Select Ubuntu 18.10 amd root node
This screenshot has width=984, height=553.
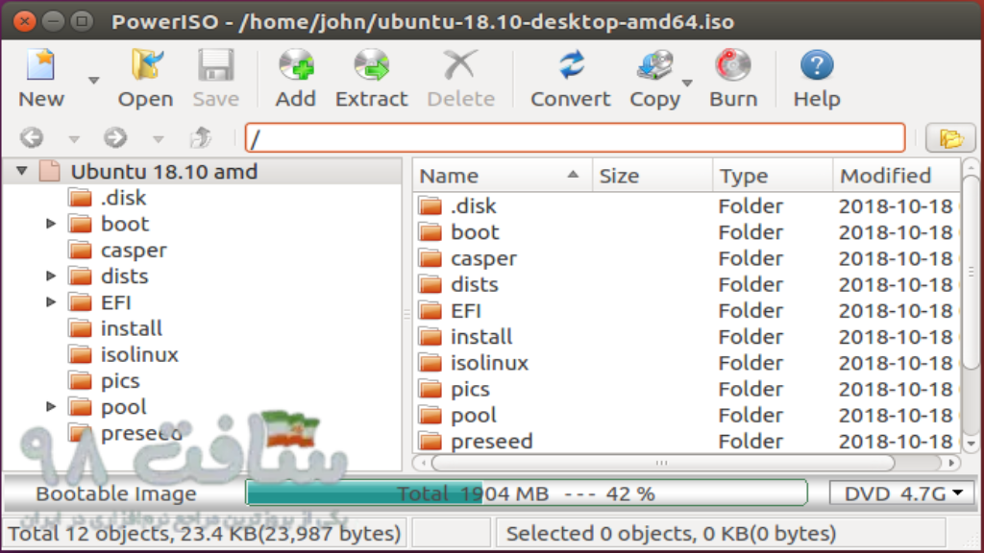163,171
